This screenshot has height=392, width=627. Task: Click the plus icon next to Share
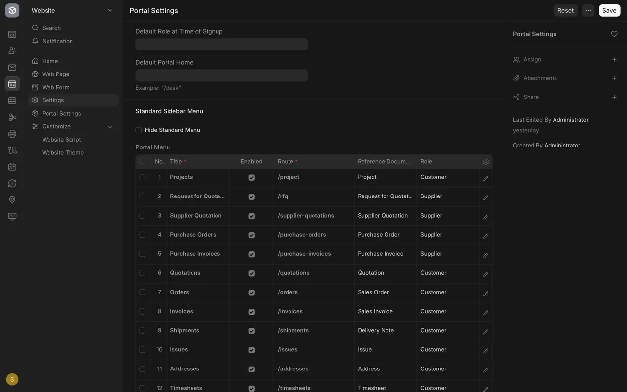[614, 97]
